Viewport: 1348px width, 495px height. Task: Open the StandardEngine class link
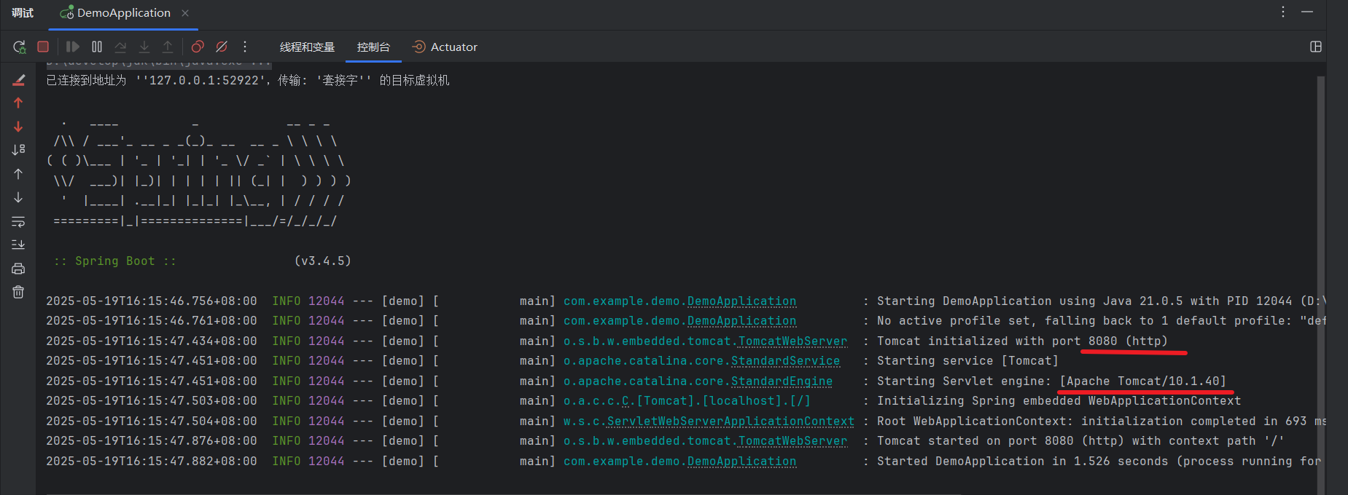coord(782,381)
